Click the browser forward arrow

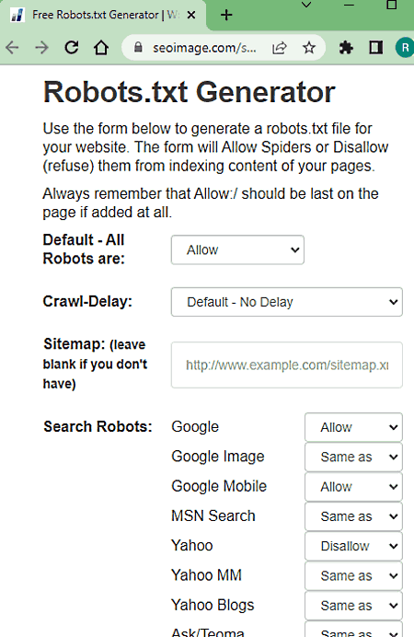tap(41, 48)
